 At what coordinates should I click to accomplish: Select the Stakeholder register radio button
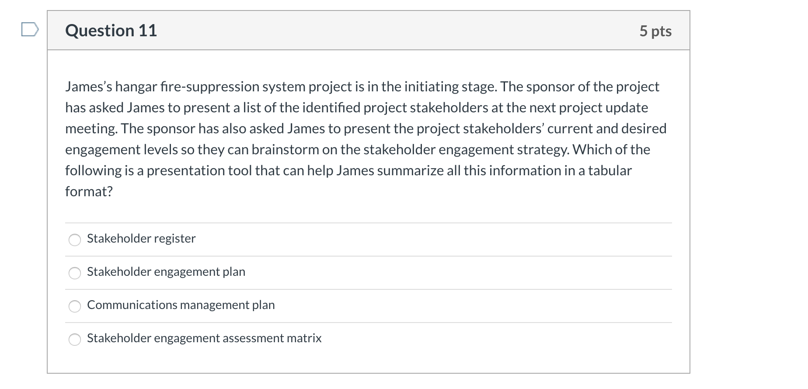(75, 240)
